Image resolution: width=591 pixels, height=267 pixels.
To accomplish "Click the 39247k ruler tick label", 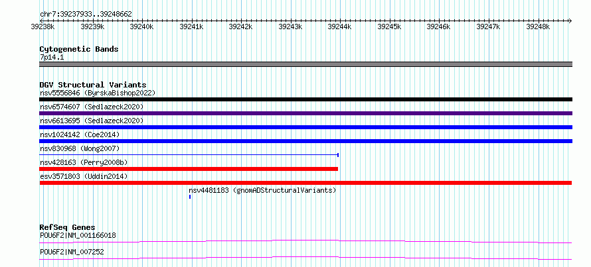I will (489, 27).
